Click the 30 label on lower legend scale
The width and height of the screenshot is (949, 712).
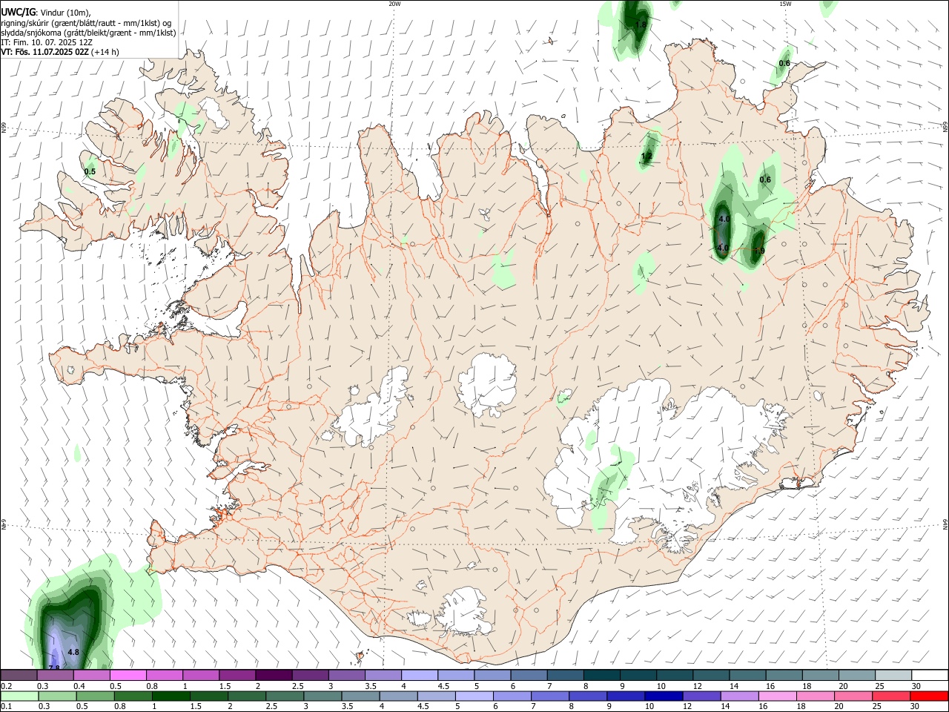[916, 707]
